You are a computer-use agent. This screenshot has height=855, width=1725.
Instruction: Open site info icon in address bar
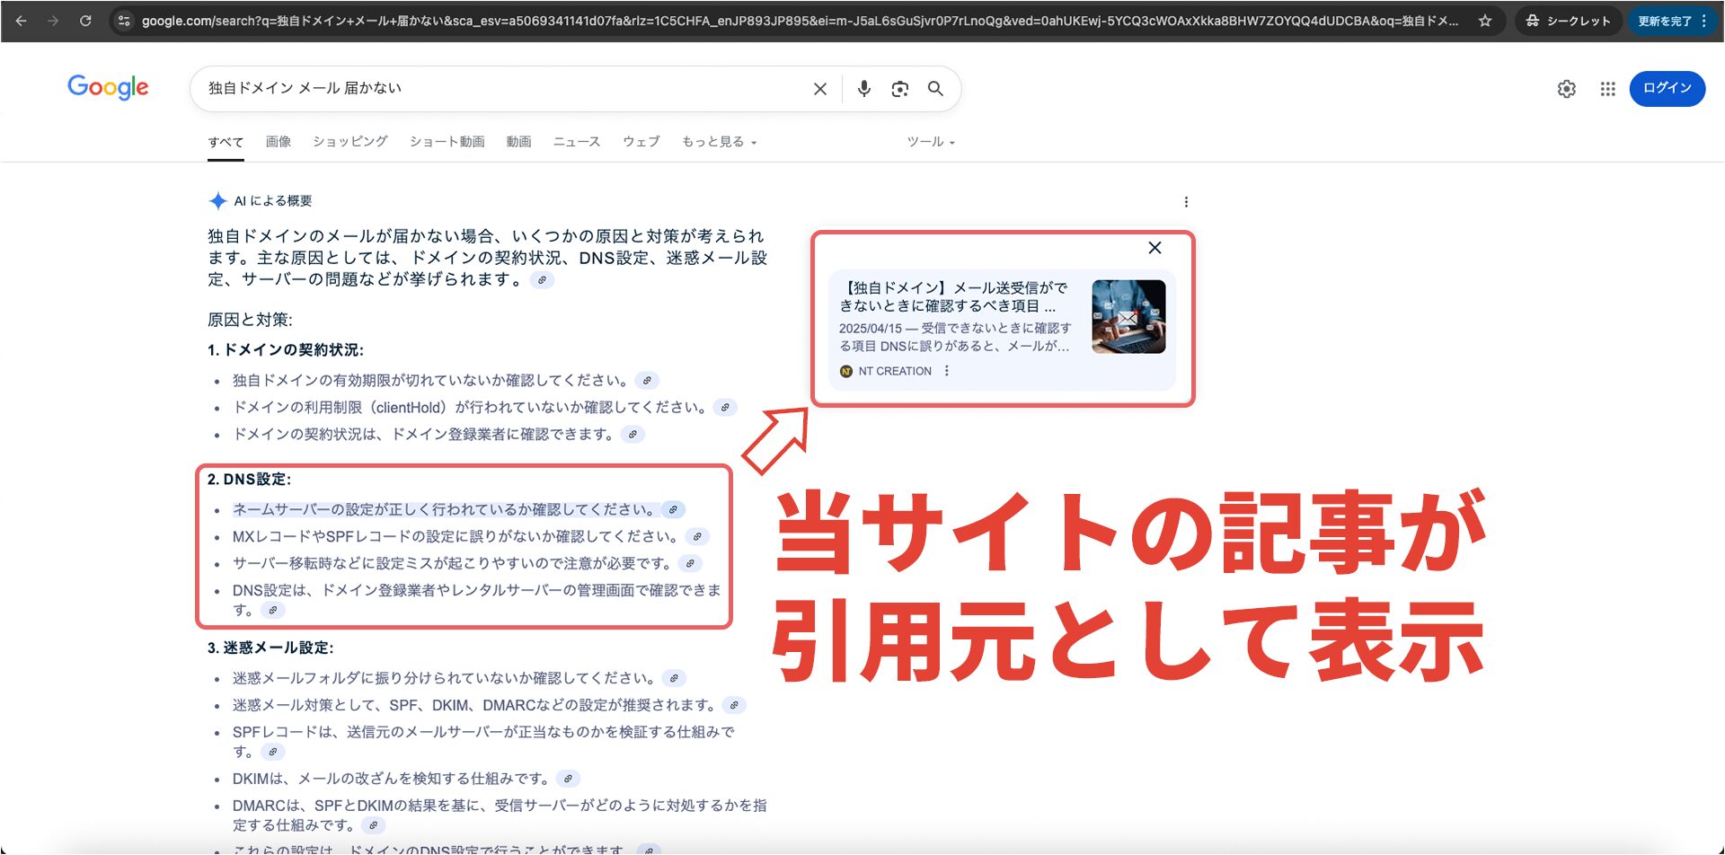(125, 21)
